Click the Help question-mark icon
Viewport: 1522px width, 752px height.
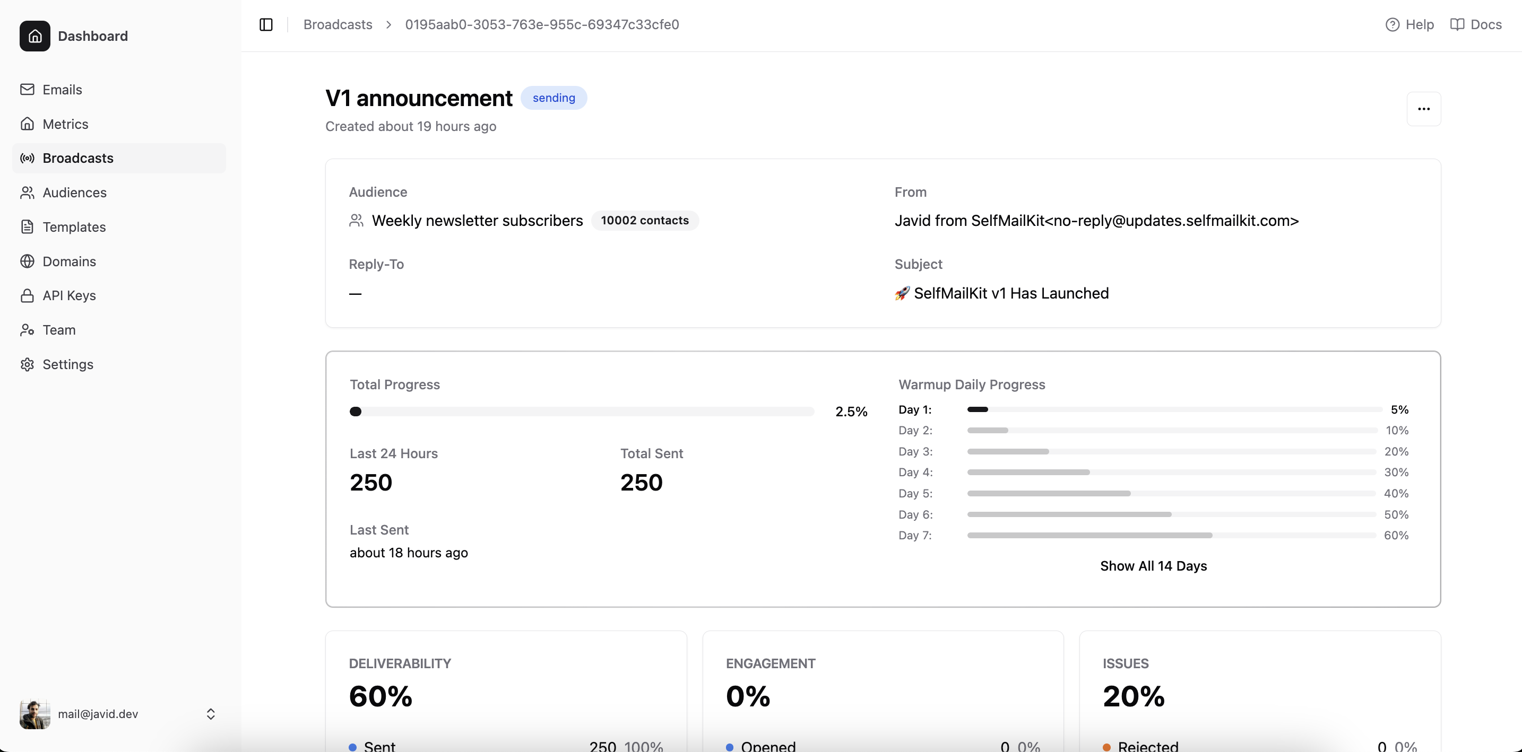point(1393,24)
